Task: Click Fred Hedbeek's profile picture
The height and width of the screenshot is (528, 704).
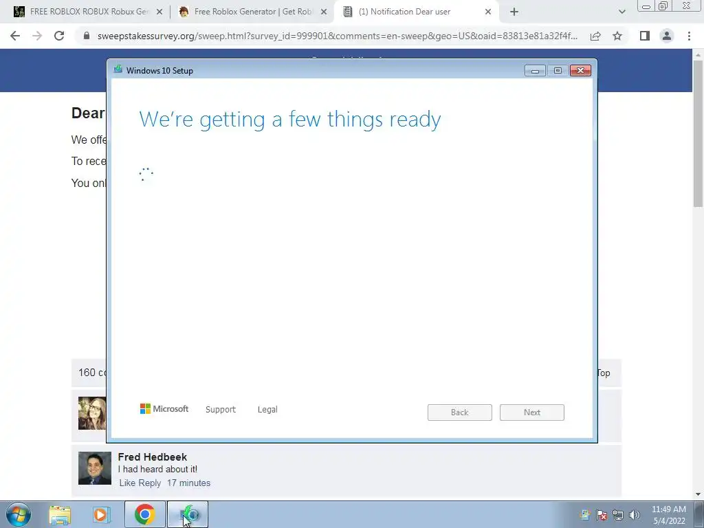Action: coord(95,468)
